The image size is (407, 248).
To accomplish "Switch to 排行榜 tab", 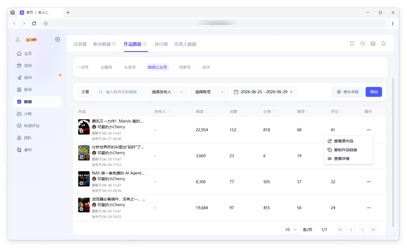I will tap(161, 44).
